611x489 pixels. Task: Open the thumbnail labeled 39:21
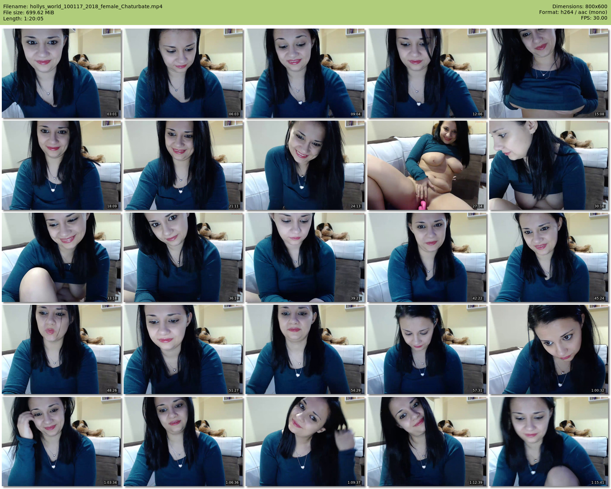(x=305, y=257)
